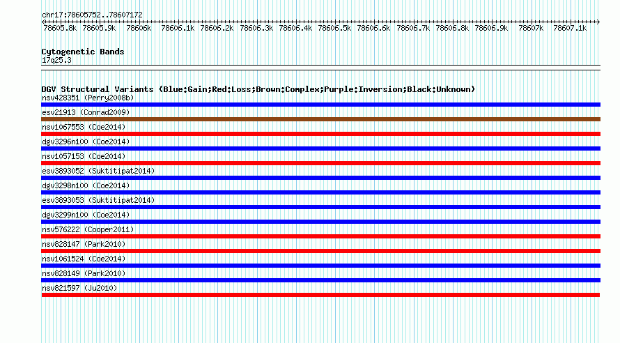Click ruler position 78606.3k
The width and height of the screenshot is (620, 343).
tap(256, 28)
